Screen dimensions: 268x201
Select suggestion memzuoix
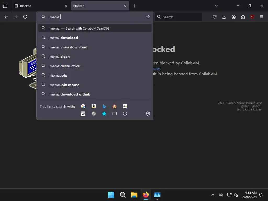click(95, 75)
